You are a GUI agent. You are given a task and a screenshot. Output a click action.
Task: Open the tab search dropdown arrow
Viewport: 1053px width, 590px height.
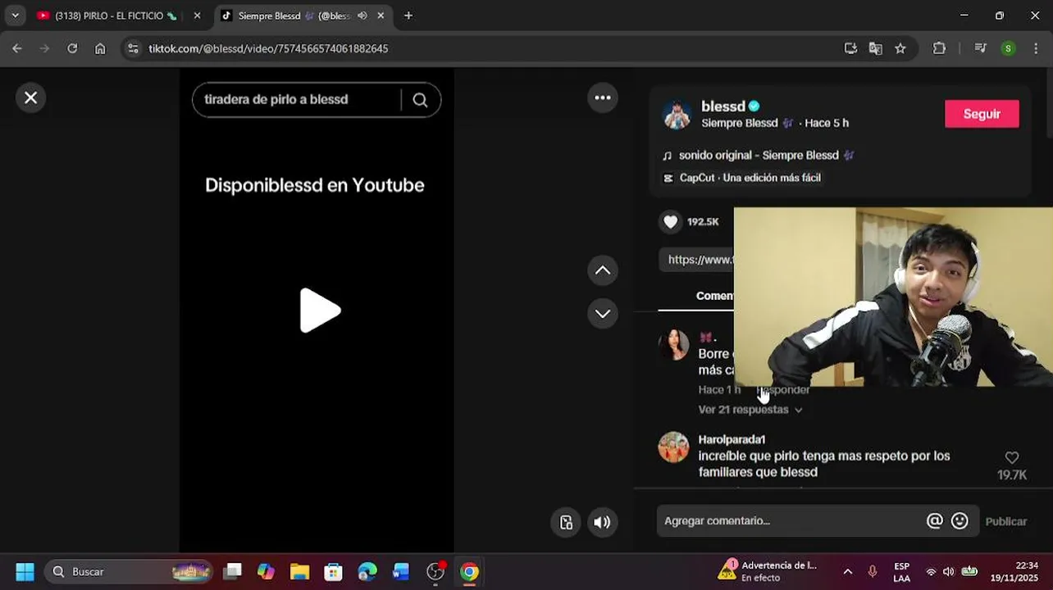[x=15, y=16]
